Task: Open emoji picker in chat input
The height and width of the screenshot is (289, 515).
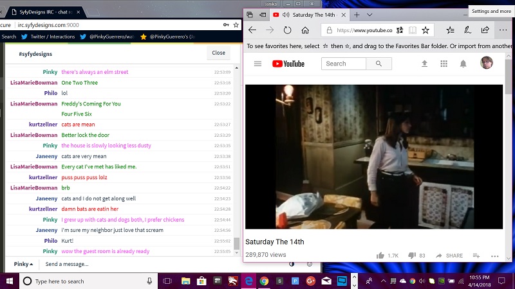Action: point(310,264)
